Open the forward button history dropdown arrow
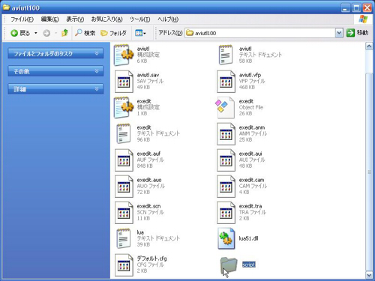 coord(55,33)
